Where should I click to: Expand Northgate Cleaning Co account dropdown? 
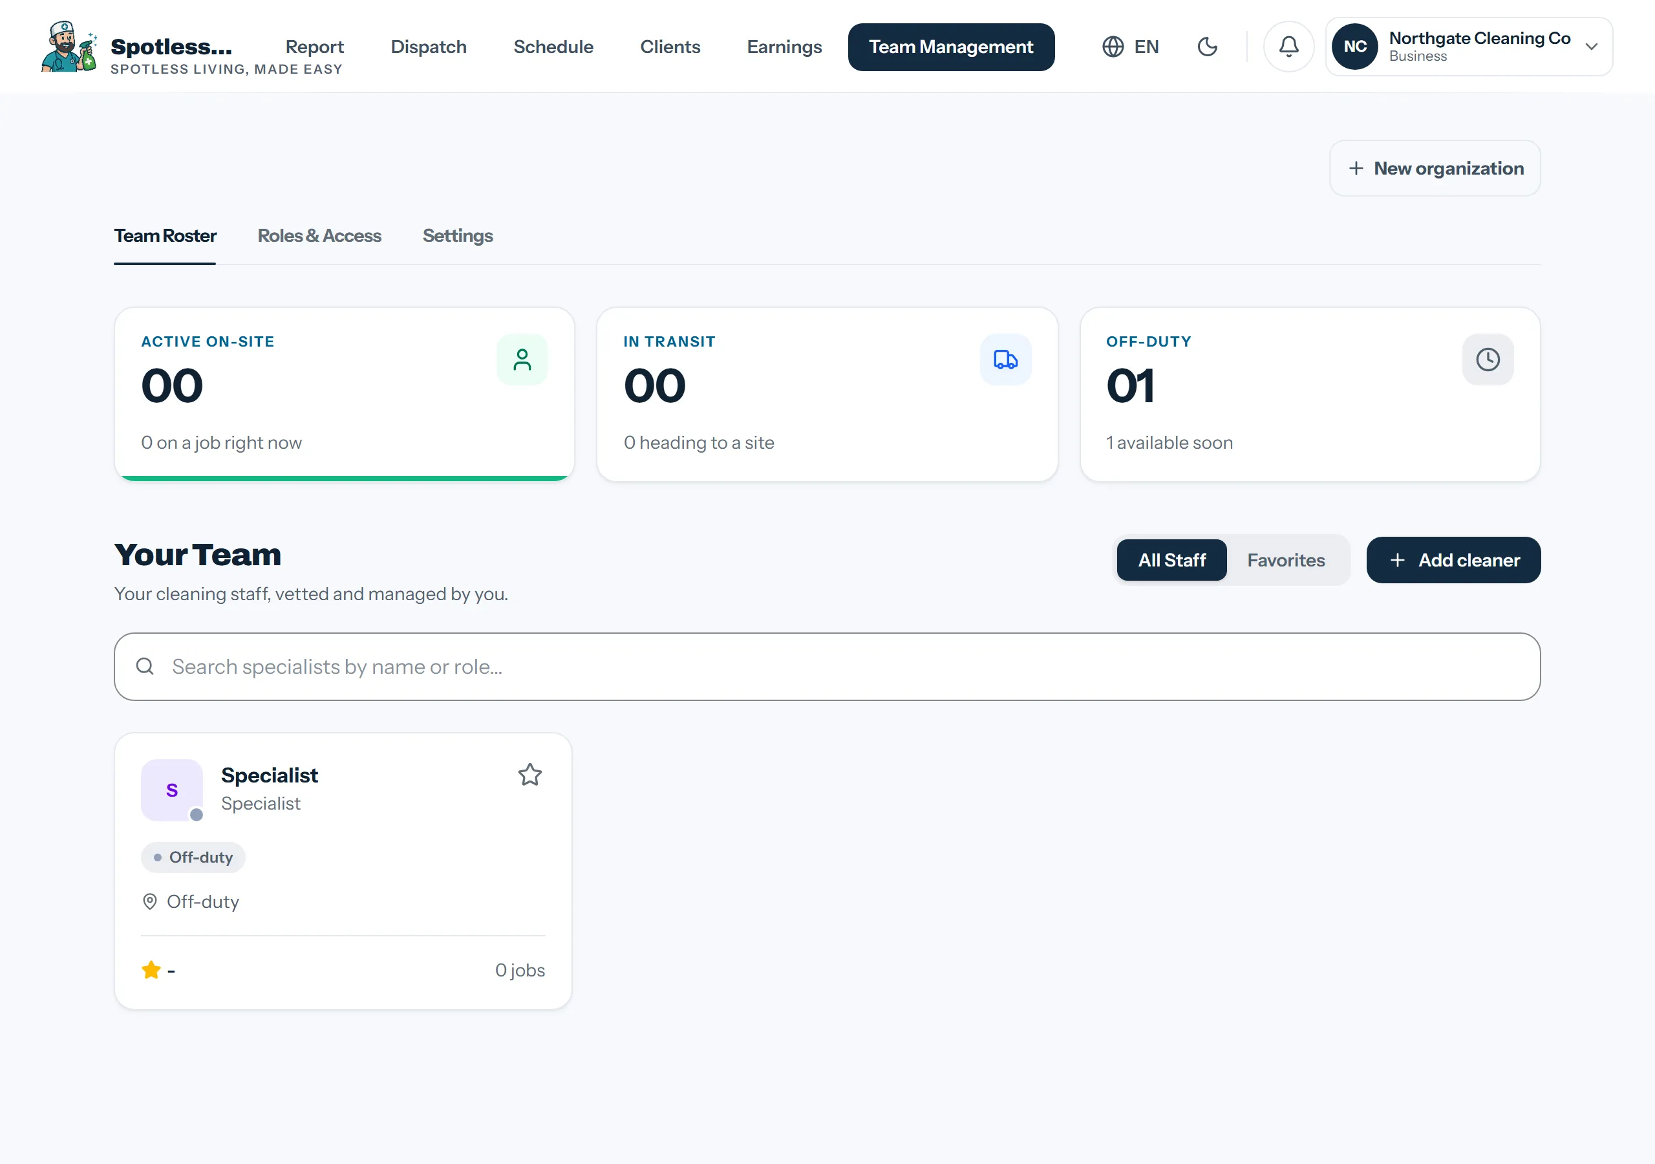[1592, 47]
